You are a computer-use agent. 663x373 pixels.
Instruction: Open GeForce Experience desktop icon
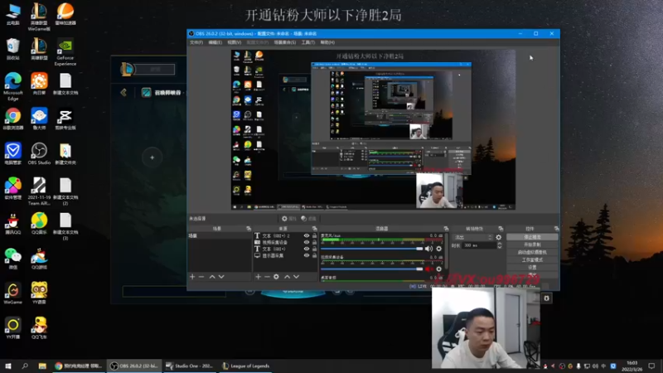click(x=65, y=52)
